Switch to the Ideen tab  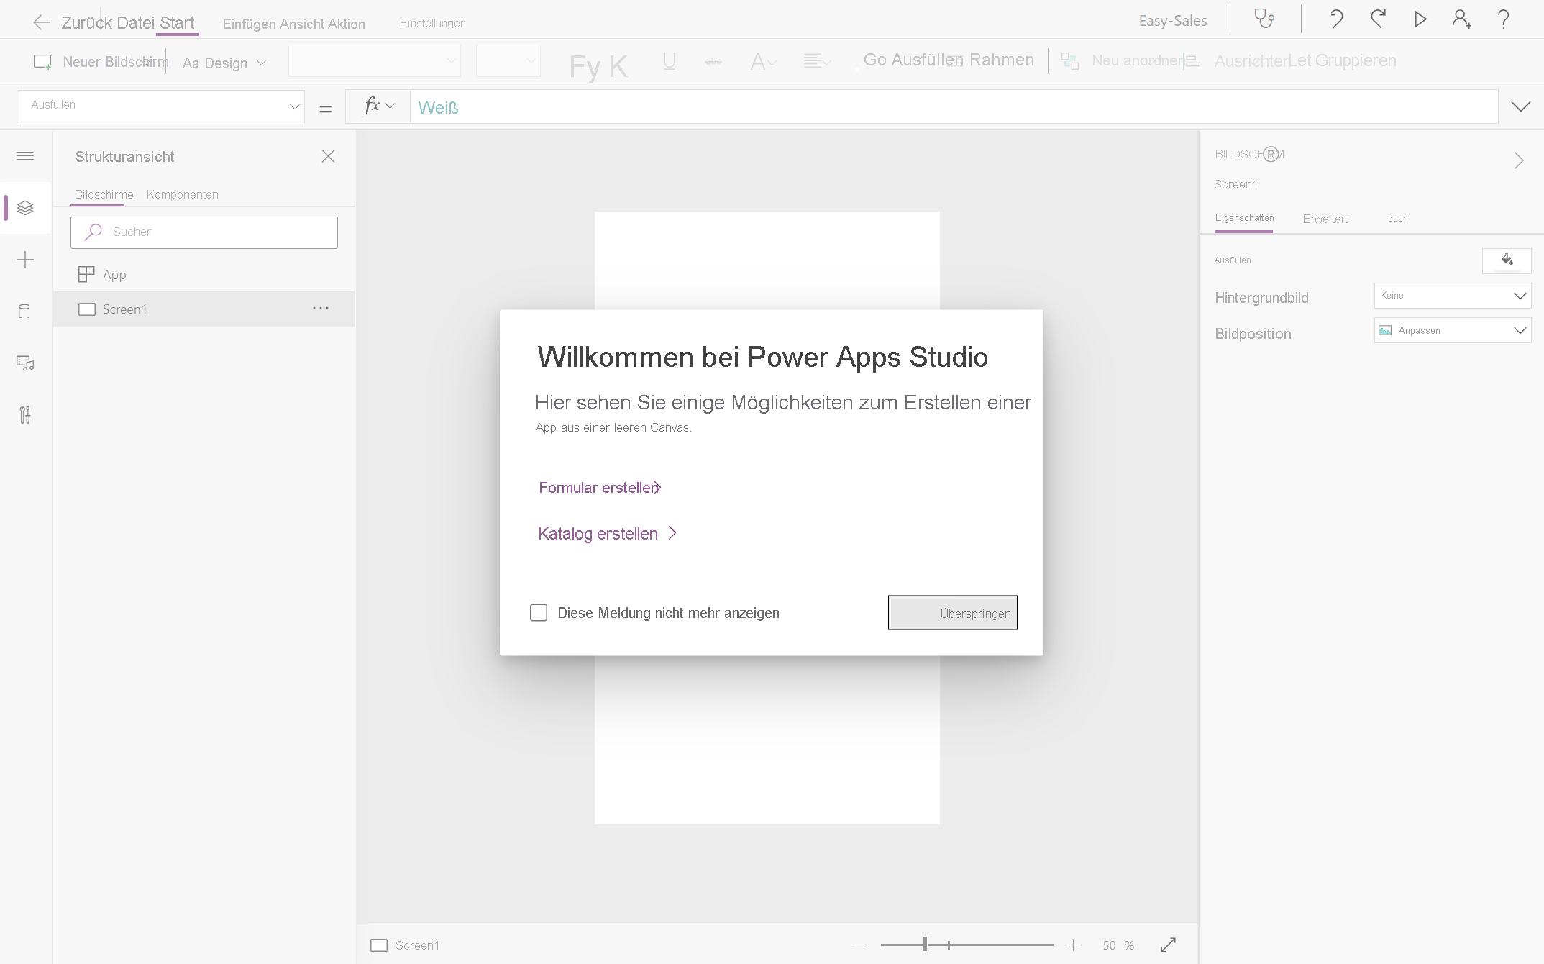tap(1397, 218)
